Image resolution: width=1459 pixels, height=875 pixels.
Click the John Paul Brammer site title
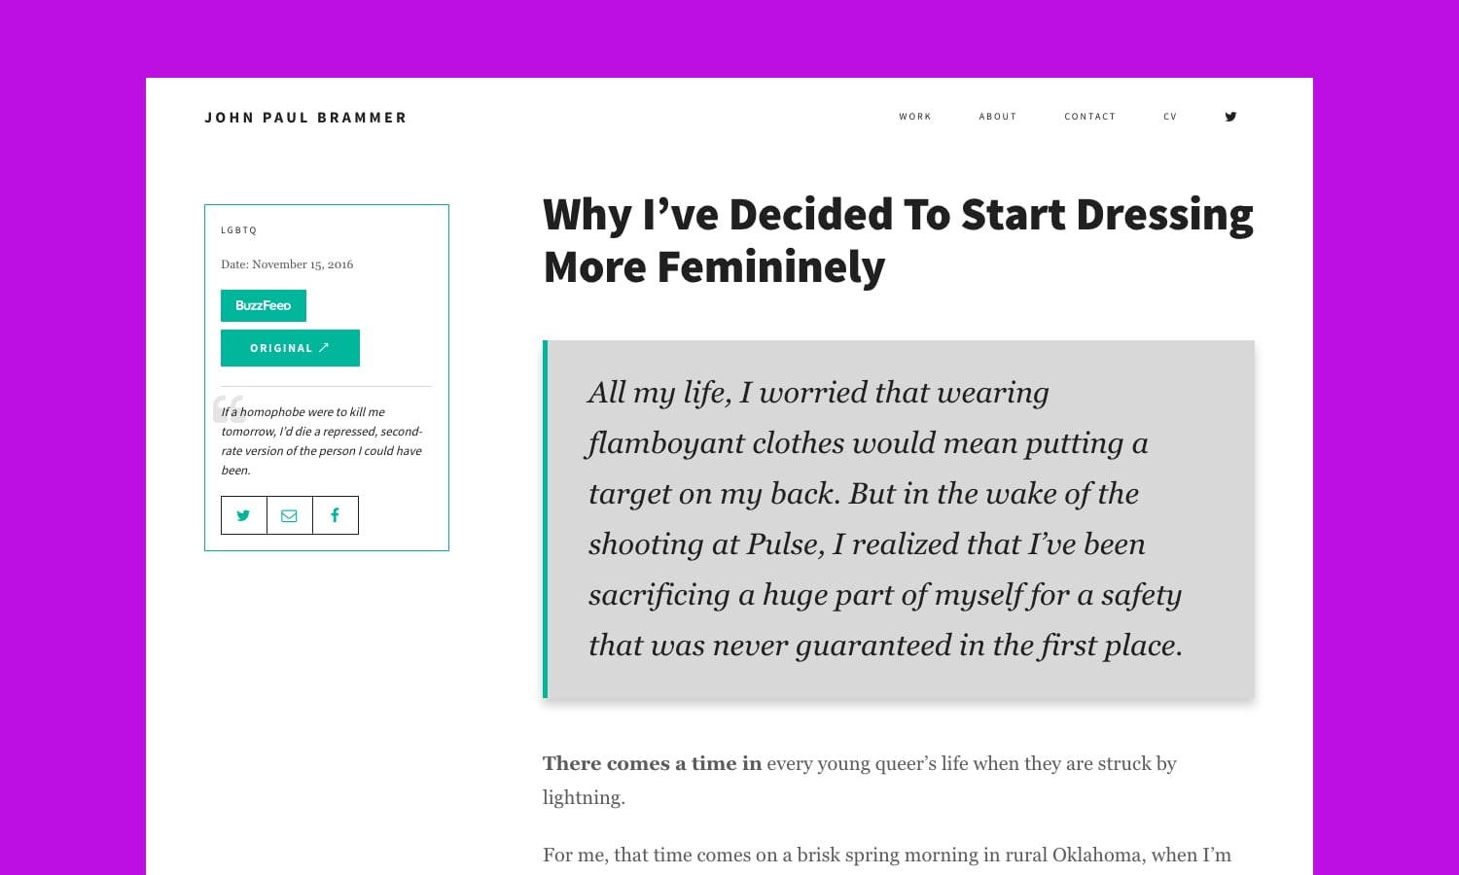pos(305,118)
